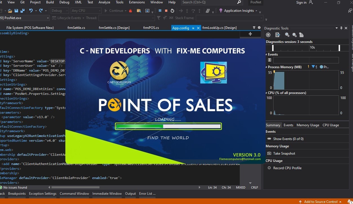This screenshot has height=204, width=353.
Task: Open File System (POS Software New) tab
Action: [x=30, y=28]
